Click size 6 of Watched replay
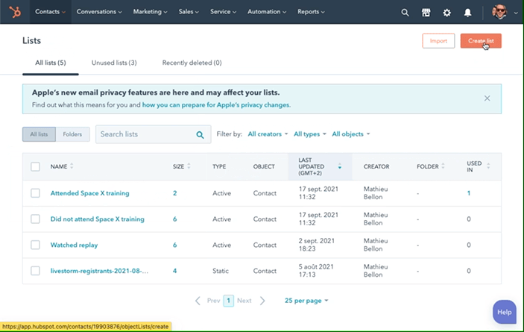Screen dimensions: 524x332 pos(174,245)
